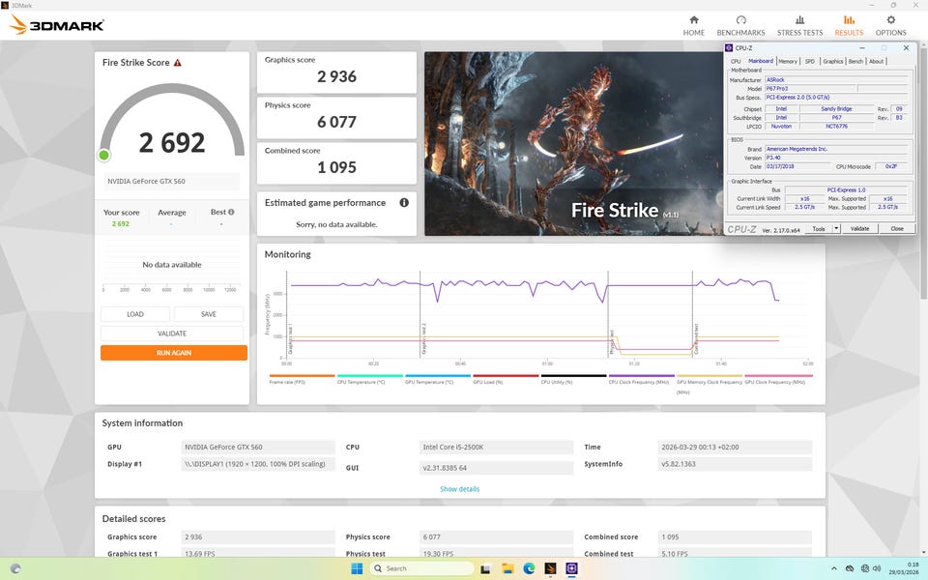This screenshot has width=928, height=580.
Task: Click the SAVE result button
Action: pyautogui.click(x=209, y=314)
